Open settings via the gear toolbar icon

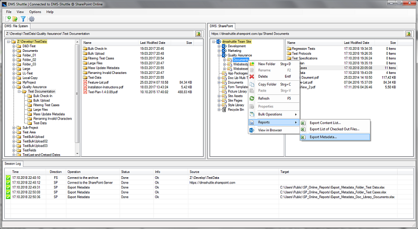(x=32, y=19)
